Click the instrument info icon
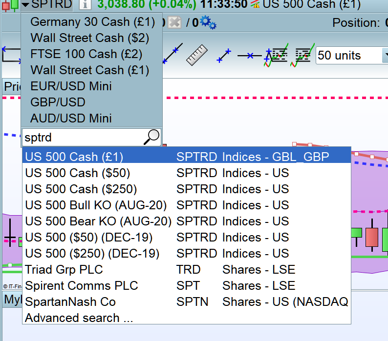Screen dimensions: 388x341 (x=85, y=4)
